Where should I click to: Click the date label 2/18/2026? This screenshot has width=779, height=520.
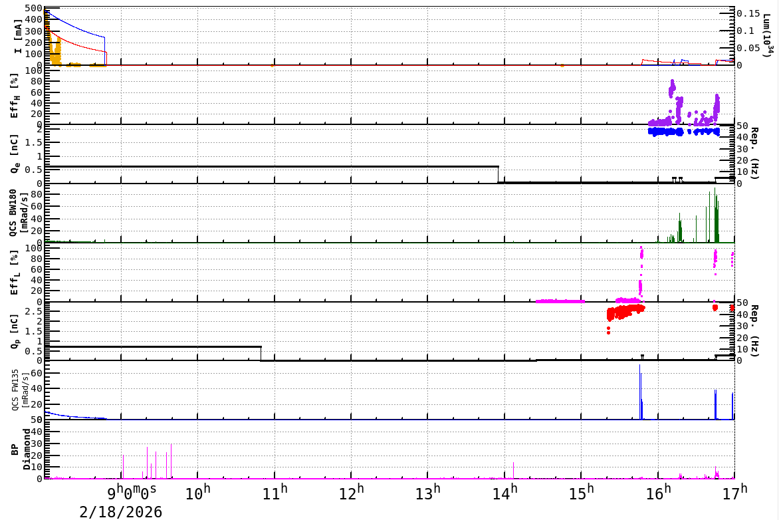click(121, 511)
